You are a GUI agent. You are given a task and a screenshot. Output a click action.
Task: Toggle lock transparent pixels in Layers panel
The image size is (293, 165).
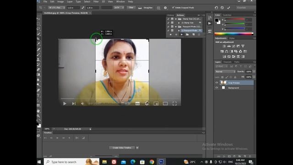coord(222,77)
